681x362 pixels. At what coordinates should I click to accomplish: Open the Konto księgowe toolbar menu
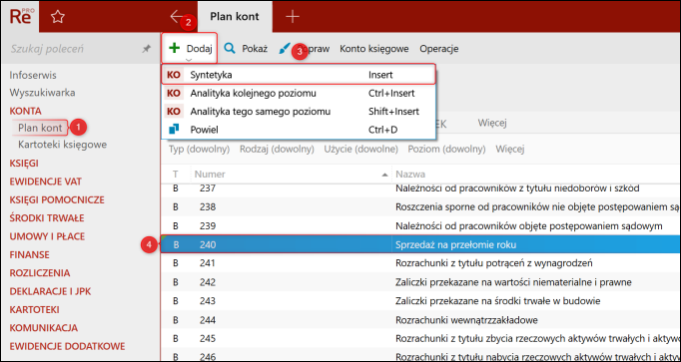tap(373, 49)
